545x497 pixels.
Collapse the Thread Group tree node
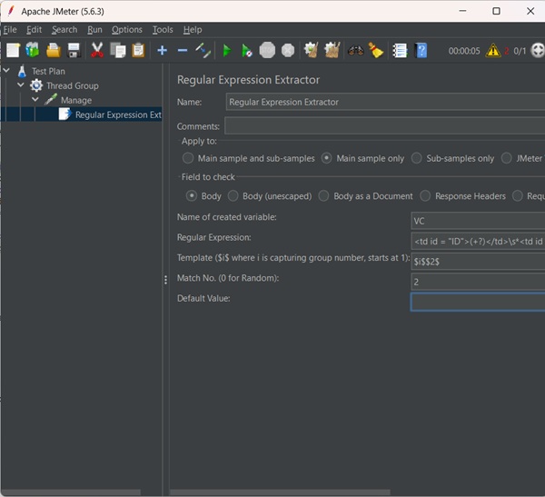pyautogui.click(x=21, y=84)
